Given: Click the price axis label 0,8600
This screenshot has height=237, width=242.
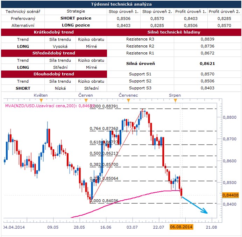Looking at the screenshot, I should coord(229,161).
